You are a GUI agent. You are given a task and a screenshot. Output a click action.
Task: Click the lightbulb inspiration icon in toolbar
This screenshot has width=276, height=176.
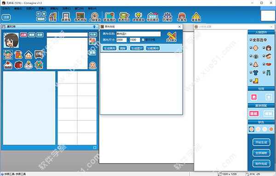[138, 17]
